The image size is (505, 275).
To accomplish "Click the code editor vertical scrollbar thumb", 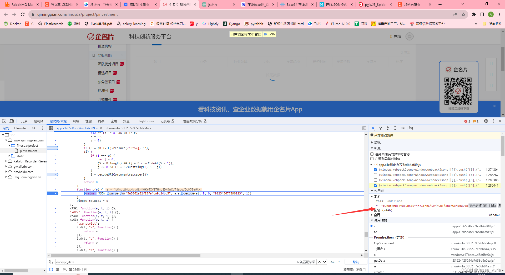I will 366,234.
